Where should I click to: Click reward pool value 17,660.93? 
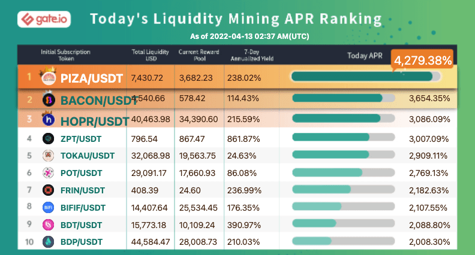(x=197, y=173)
